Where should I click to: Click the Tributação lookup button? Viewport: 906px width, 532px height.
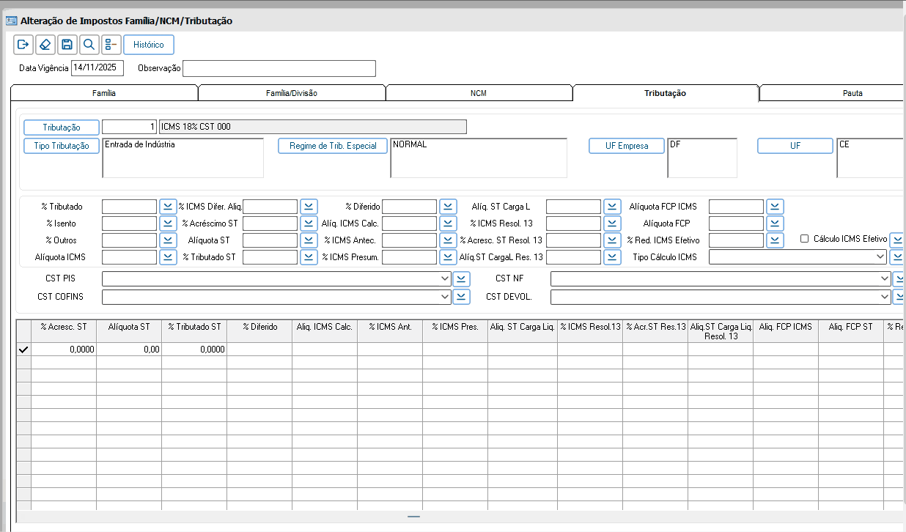[62, 128]
